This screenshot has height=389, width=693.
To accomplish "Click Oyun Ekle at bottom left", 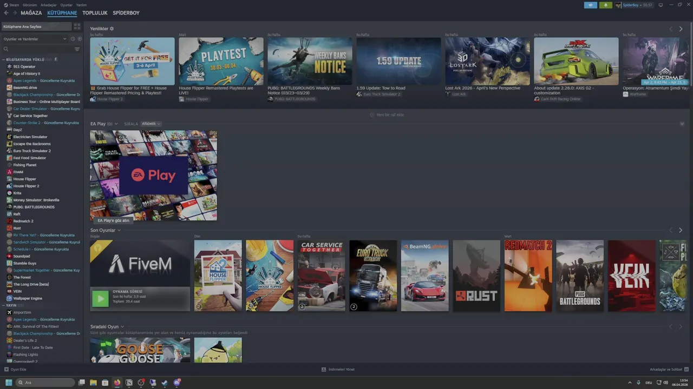I will (x=18, y=370).
